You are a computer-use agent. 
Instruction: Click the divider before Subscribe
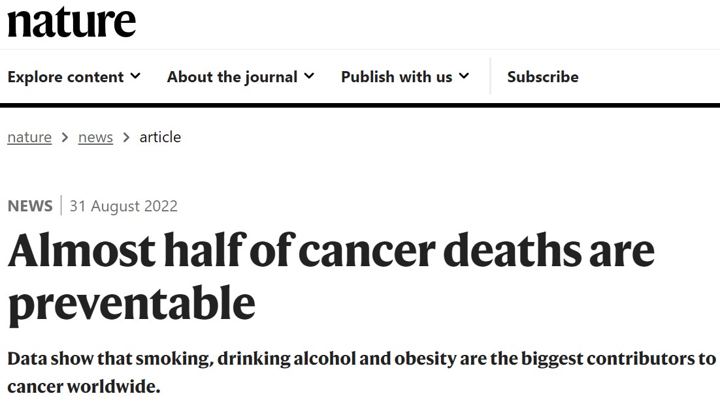coord(491,76)
